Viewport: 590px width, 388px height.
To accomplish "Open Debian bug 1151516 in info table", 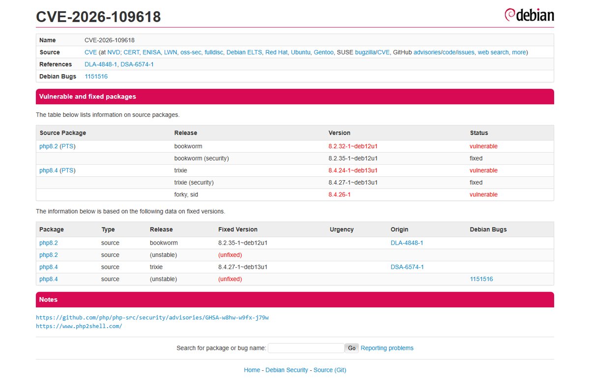I will pyautogui.click(x=96, y=76).
